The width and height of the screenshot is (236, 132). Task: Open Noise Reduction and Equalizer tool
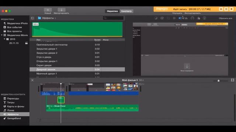[x=186, y=18]
